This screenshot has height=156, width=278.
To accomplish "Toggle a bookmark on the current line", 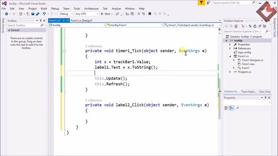I will 150,14.
